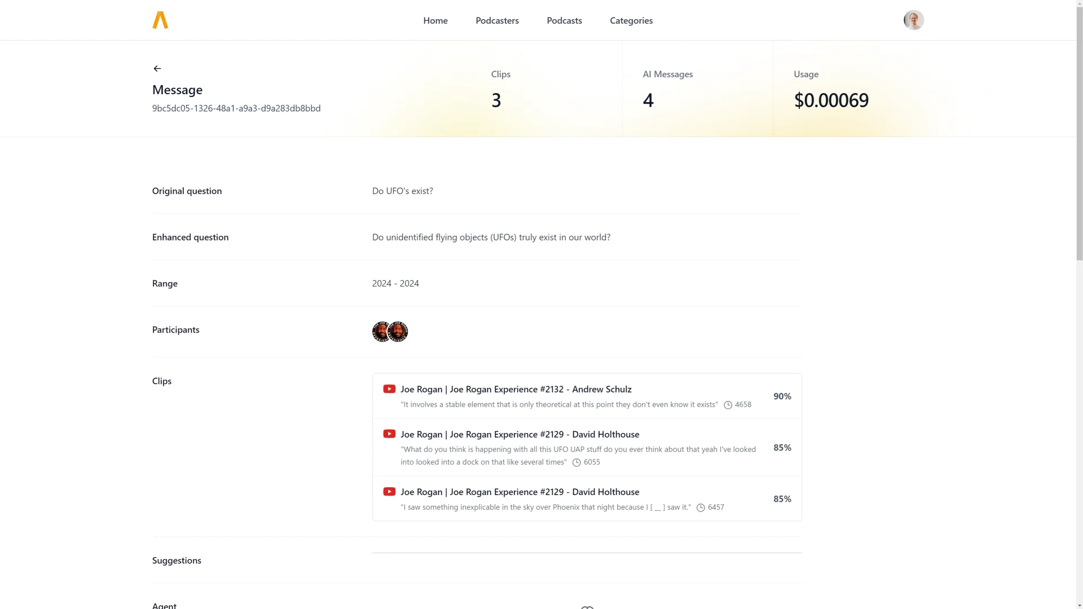1083x609 pixels.
Task: Go to Home in navigation
Action: pyautogui.click(x=435, y=20)
